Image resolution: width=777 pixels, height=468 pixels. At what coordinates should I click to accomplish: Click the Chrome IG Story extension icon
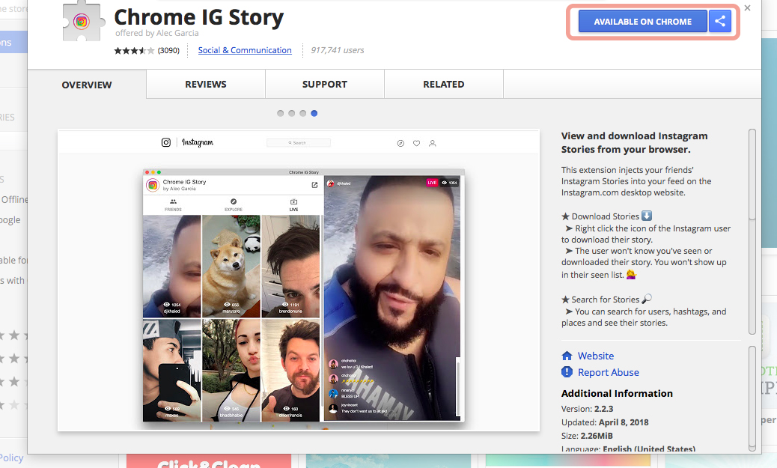82,22
